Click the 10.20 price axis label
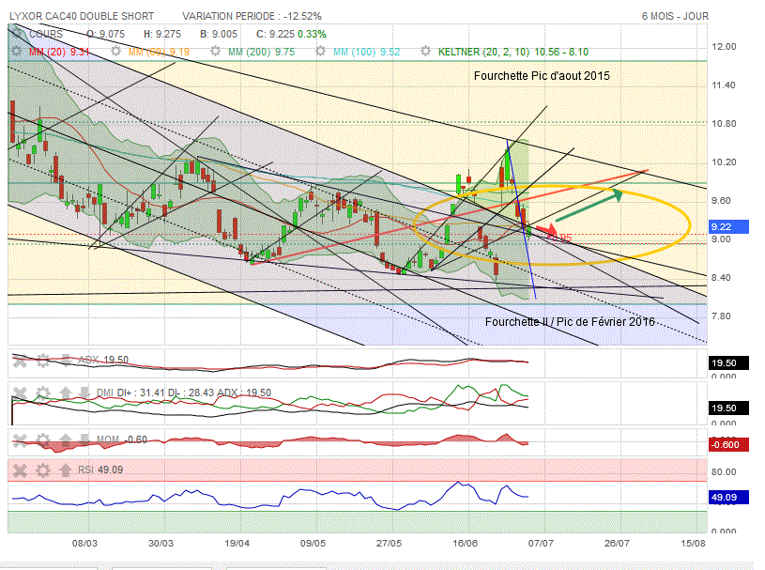The width and height of the screenshot is (765, 570). point(724,162)
